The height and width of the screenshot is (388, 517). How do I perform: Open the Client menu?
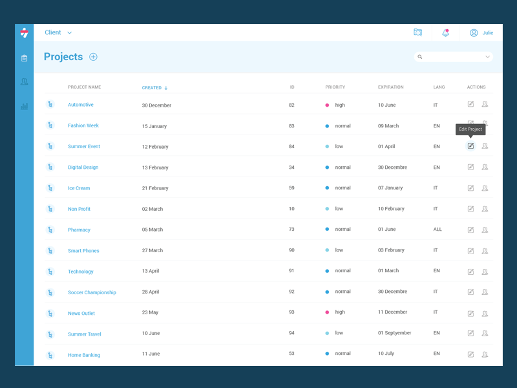(x=52, y=32)
